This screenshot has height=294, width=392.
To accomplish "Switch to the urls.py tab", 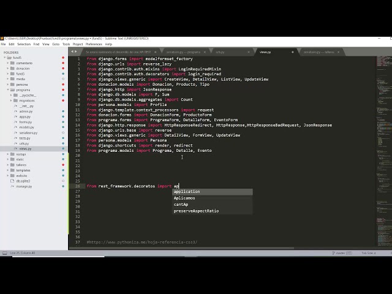I will [x=220, y=52].
